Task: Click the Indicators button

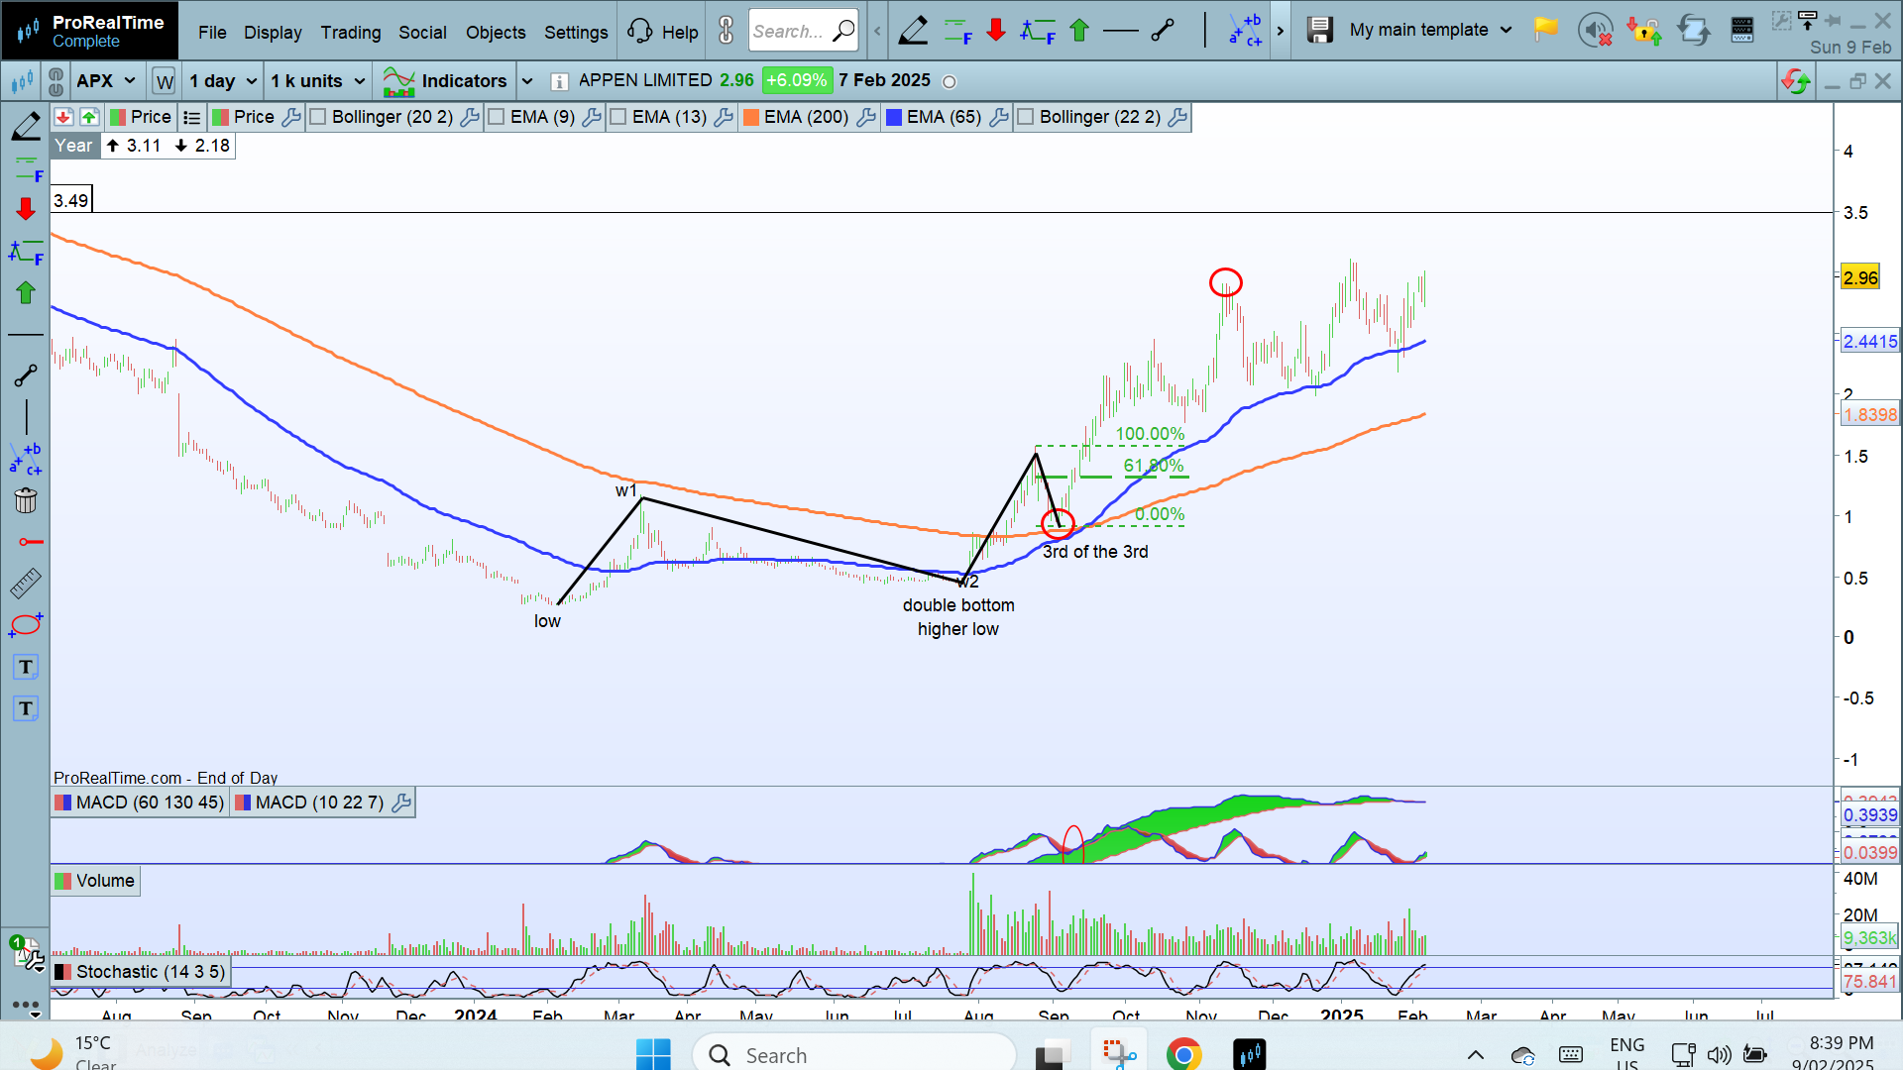Action: [x=444, y=81]
